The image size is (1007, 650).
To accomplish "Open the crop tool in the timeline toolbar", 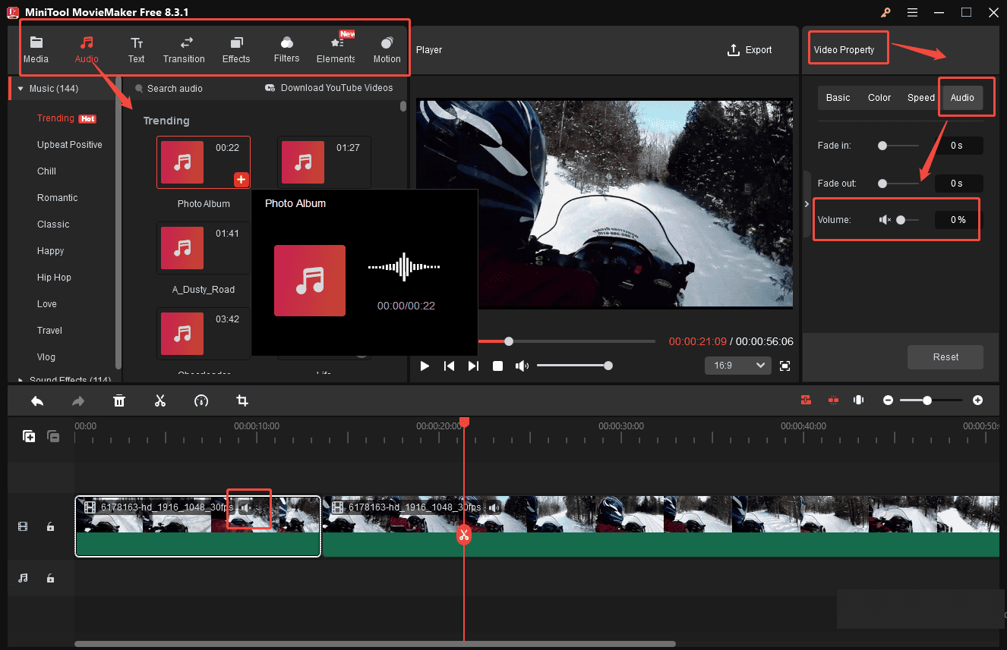I will [x=242, y=400].
